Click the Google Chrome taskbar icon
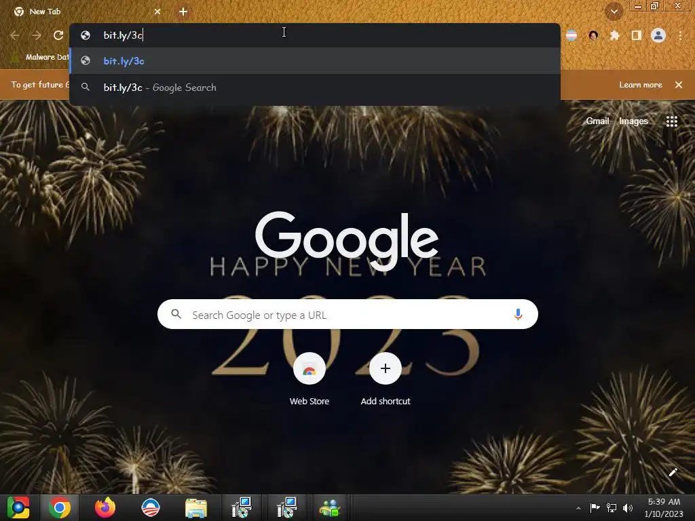 pyautogui.click(x=60, y=507)
